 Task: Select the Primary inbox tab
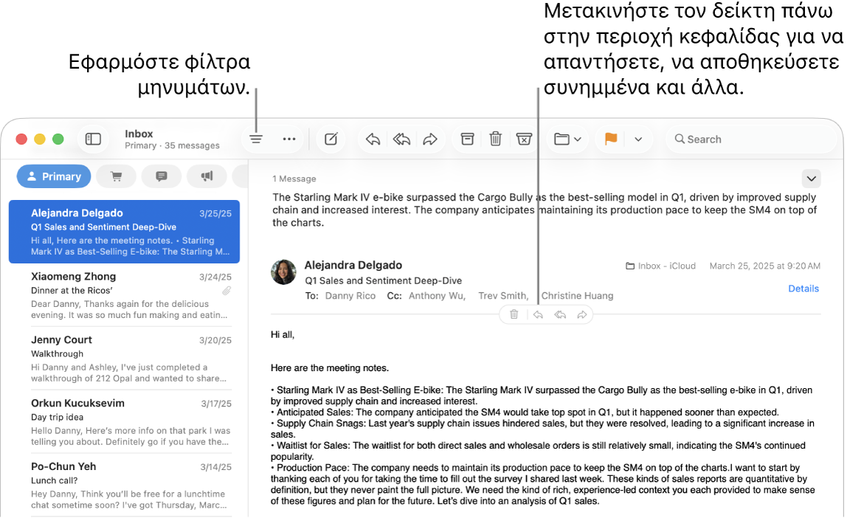point(53,176)
